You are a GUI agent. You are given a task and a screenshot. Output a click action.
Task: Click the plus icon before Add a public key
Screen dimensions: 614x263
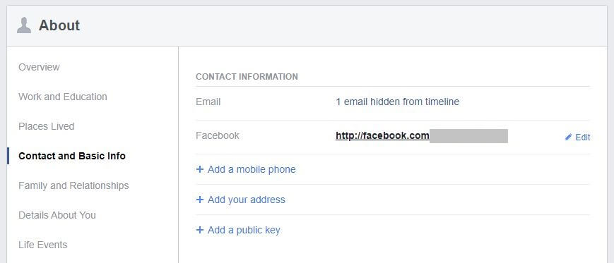(200, 230)
